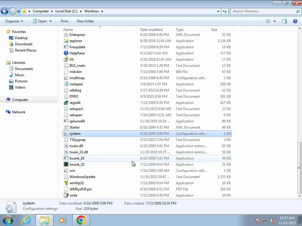Select Network in the navigation pane
The width and height of the screenshot is (302, 226).
[19, 112]
